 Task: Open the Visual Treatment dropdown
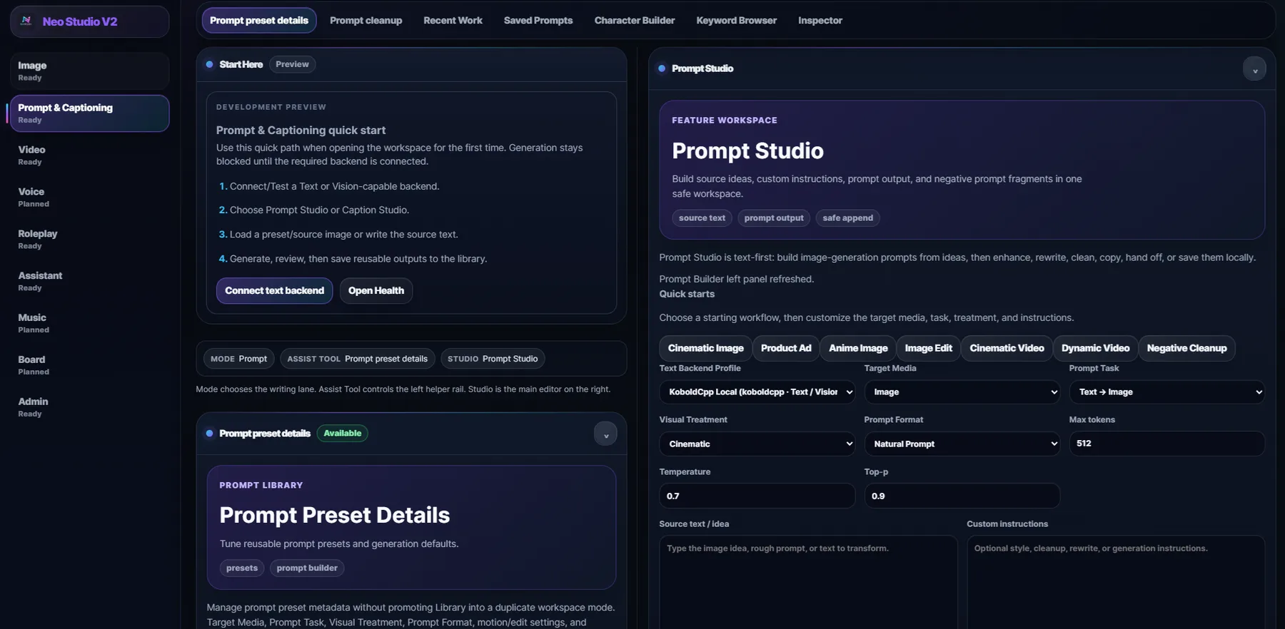[757, 444]
